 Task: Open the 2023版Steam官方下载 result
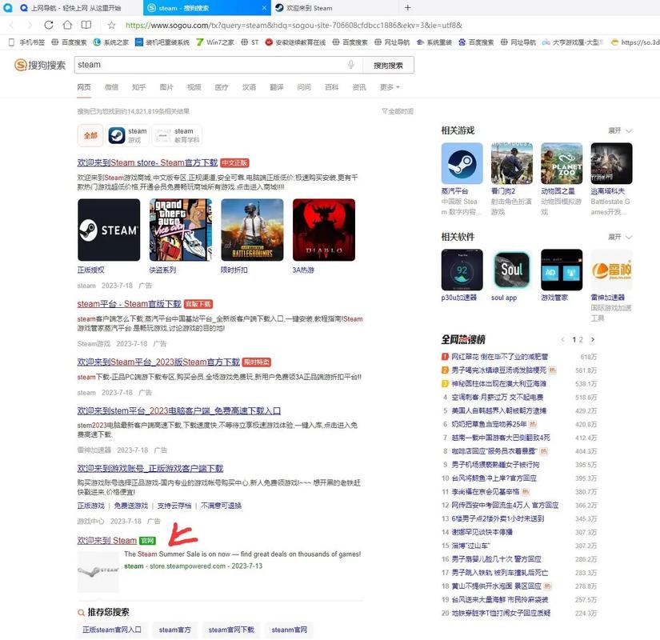point(158,362)
